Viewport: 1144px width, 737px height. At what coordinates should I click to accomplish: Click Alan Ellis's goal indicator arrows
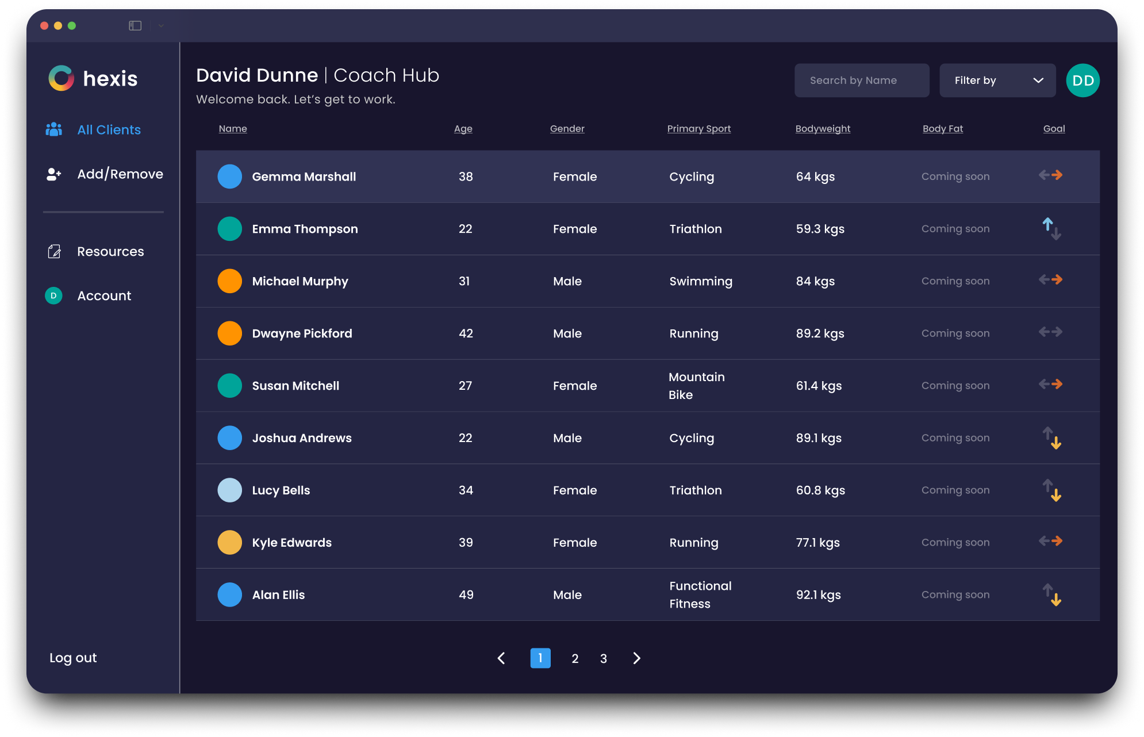click(1051, 594)
